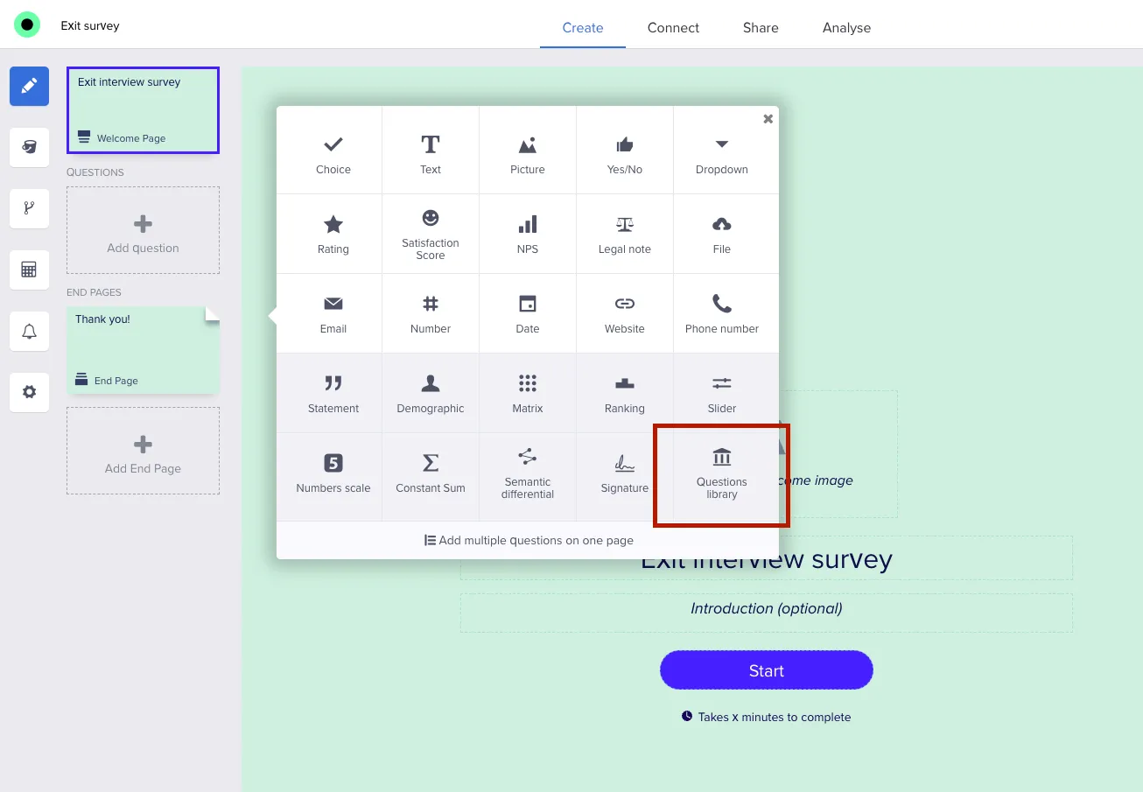Viewport: 1143px width, 792px height.
Task: Add a Signature question
Action: (624, 473)
